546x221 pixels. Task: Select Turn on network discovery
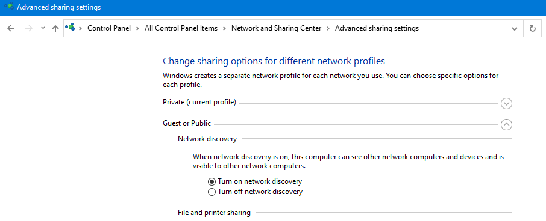click(212, 181)
